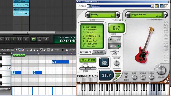171x96 pixels.
Task: Open the Memory 1 preset dropdown
Action: 153,6
